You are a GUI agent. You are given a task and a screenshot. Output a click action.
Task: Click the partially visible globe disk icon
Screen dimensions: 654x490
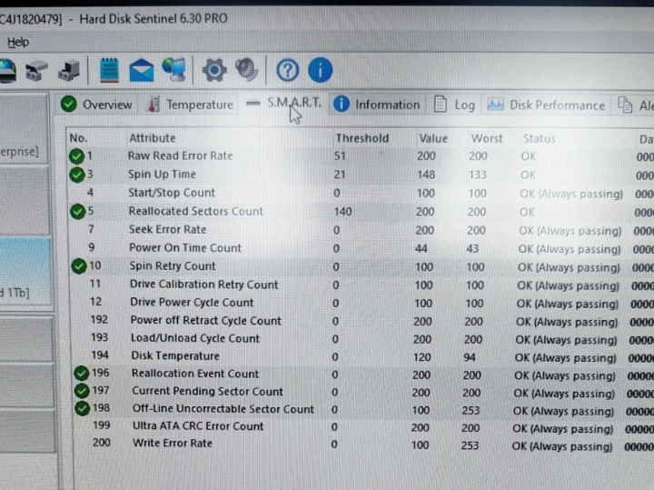(x=7, y=71)
